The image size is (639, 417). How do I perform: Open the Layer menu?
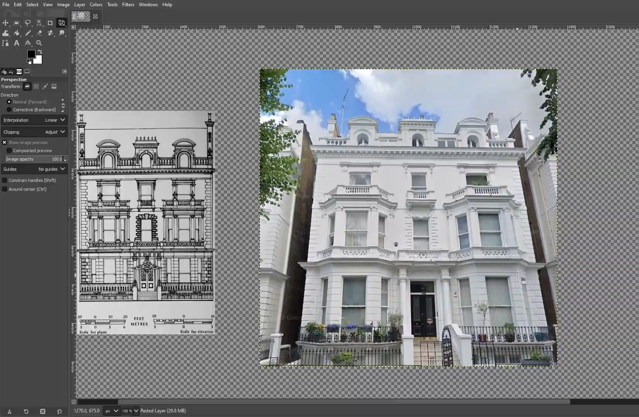click(x=80, y=5)
